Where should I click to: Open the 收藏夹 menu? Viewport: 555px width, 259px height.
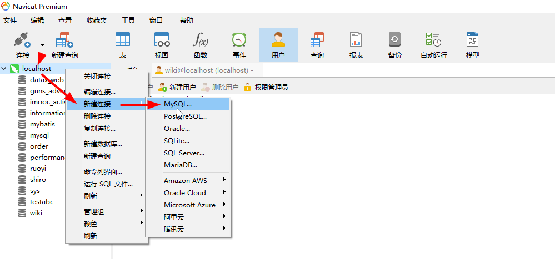click(x=97, y=21)
